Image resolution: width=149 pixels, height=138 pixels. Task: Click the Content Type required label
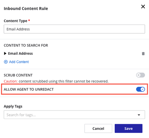click(x=17, y=21)
